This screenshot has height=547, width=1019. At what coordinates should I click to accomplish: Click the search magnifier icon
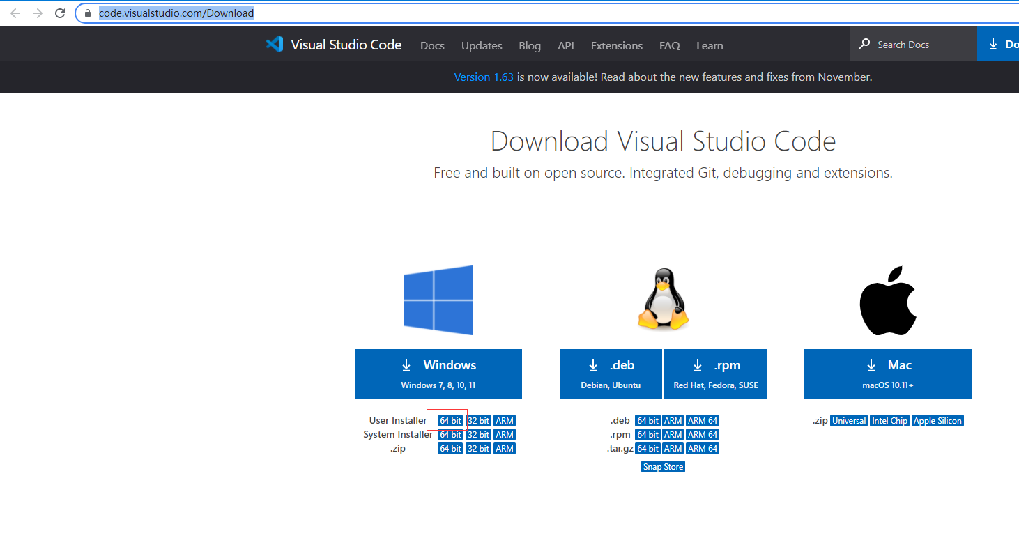coord(864,44)
